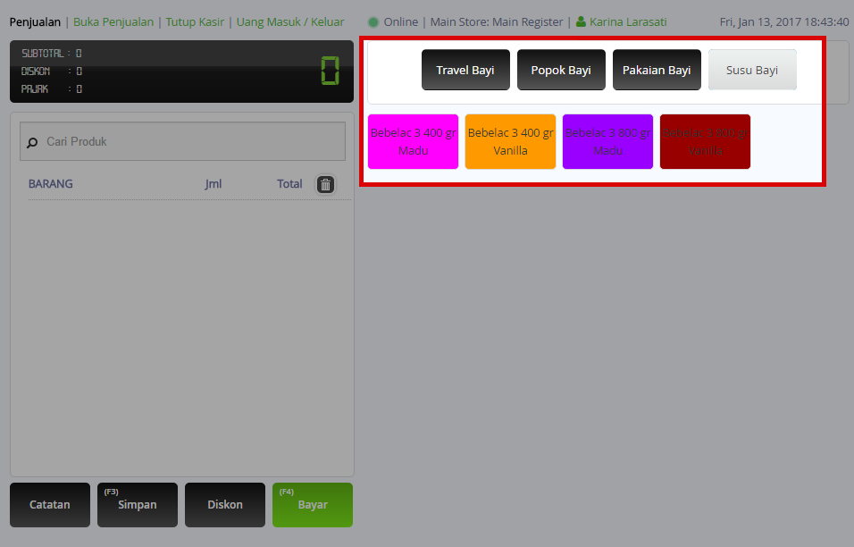
Task: Add Bebelac 3 400 gr Vanilla product
Action: click(510, 141)
